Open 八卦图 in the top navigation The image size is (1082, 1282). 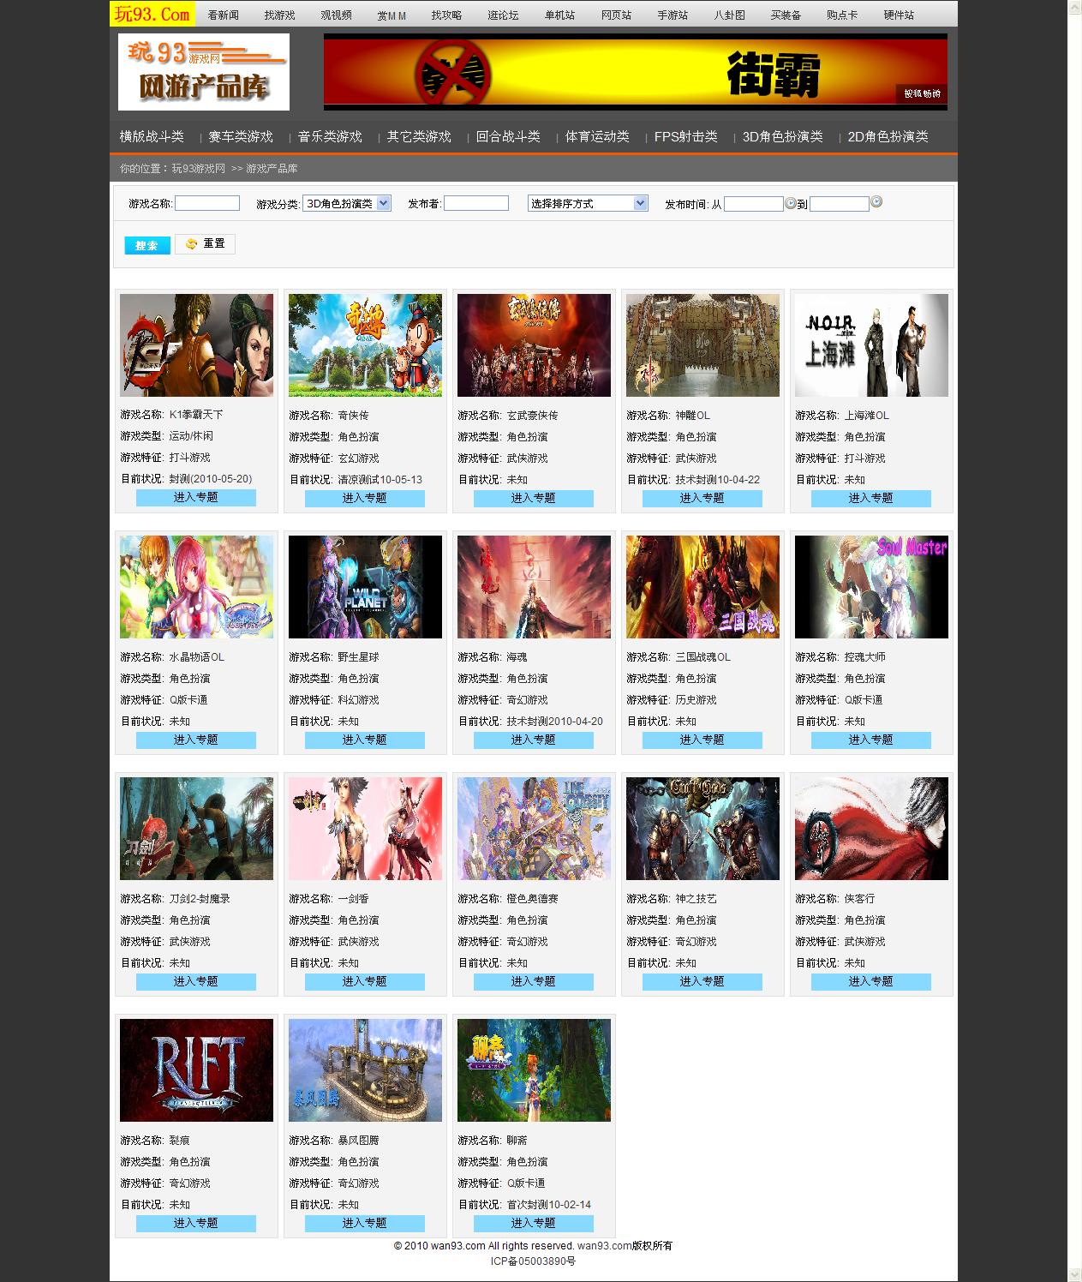[x=729, y=15]
